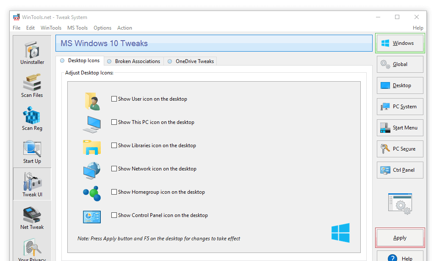Open the Start Up manager
This screenshot has width=434, height=261.
coord(32,152)
